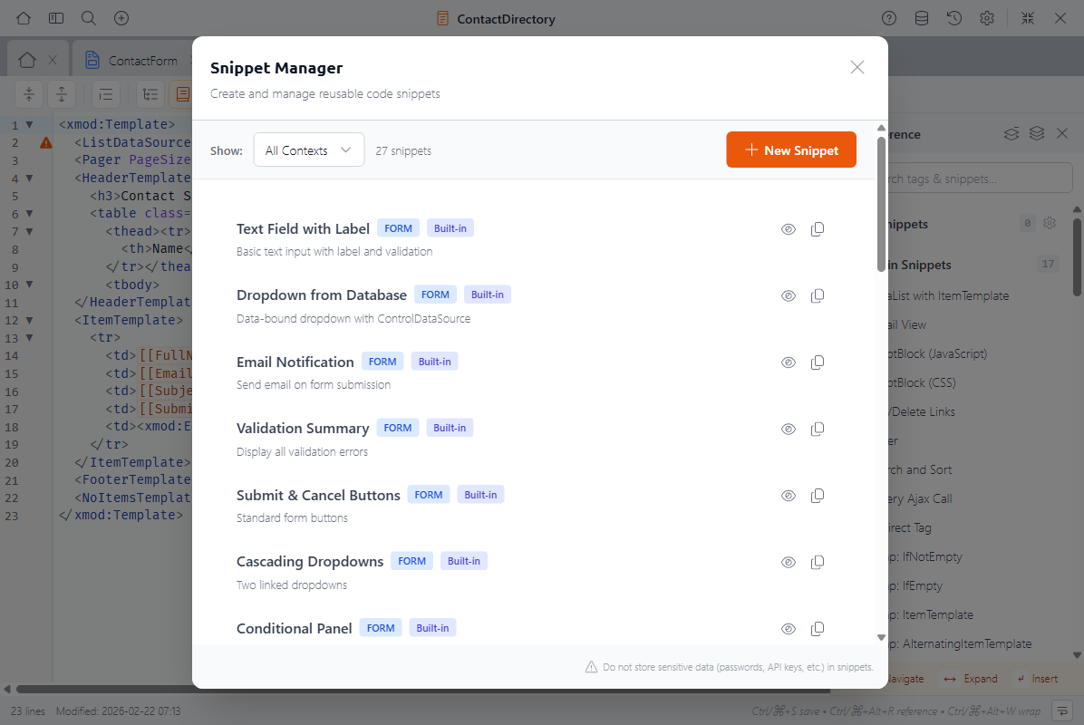This screenshot has height=725, width=1084.
Task: Preview the Validation Summary snippet
Action: [x=789, y=430]
